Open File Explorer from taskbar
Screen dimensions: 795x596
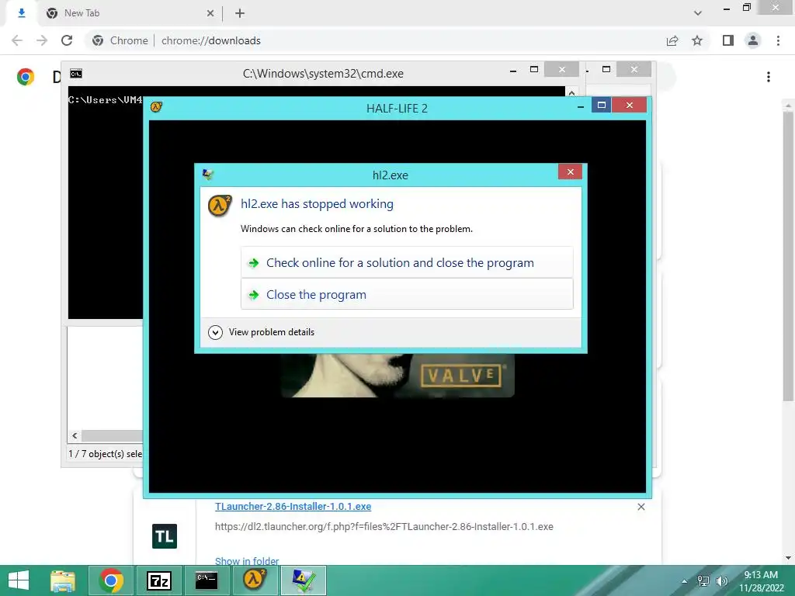(63, 580)
